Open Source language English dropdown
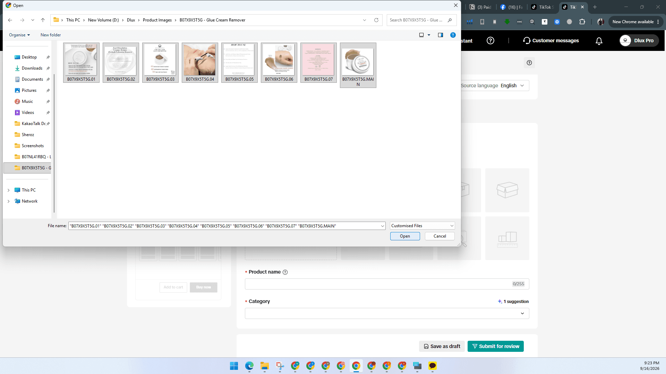Image resolution: width=666 pixels, height=374 pixels. tap(512, 86)
